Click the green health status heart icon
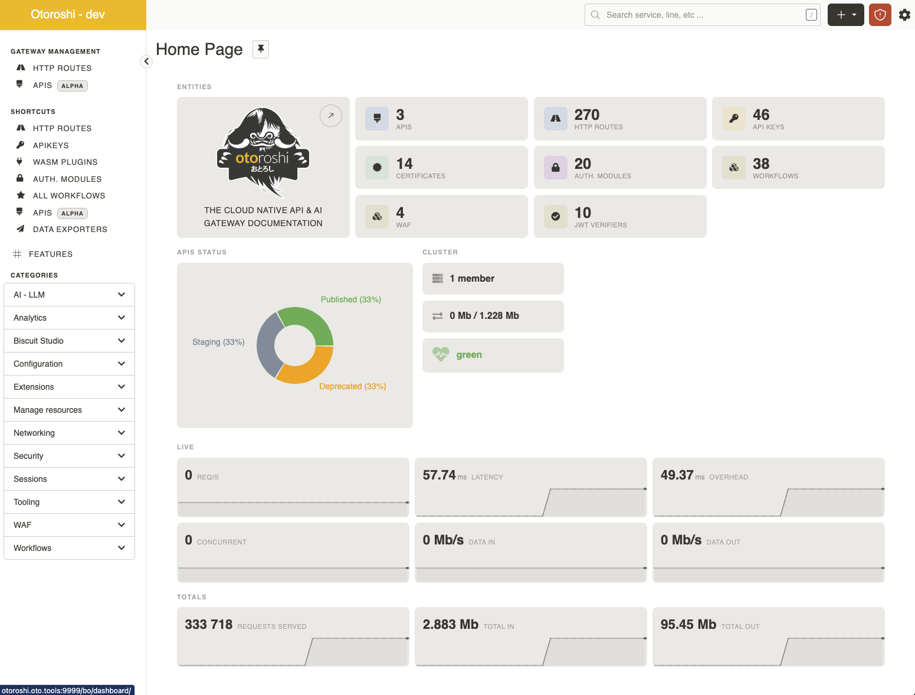 pos(441,354)
